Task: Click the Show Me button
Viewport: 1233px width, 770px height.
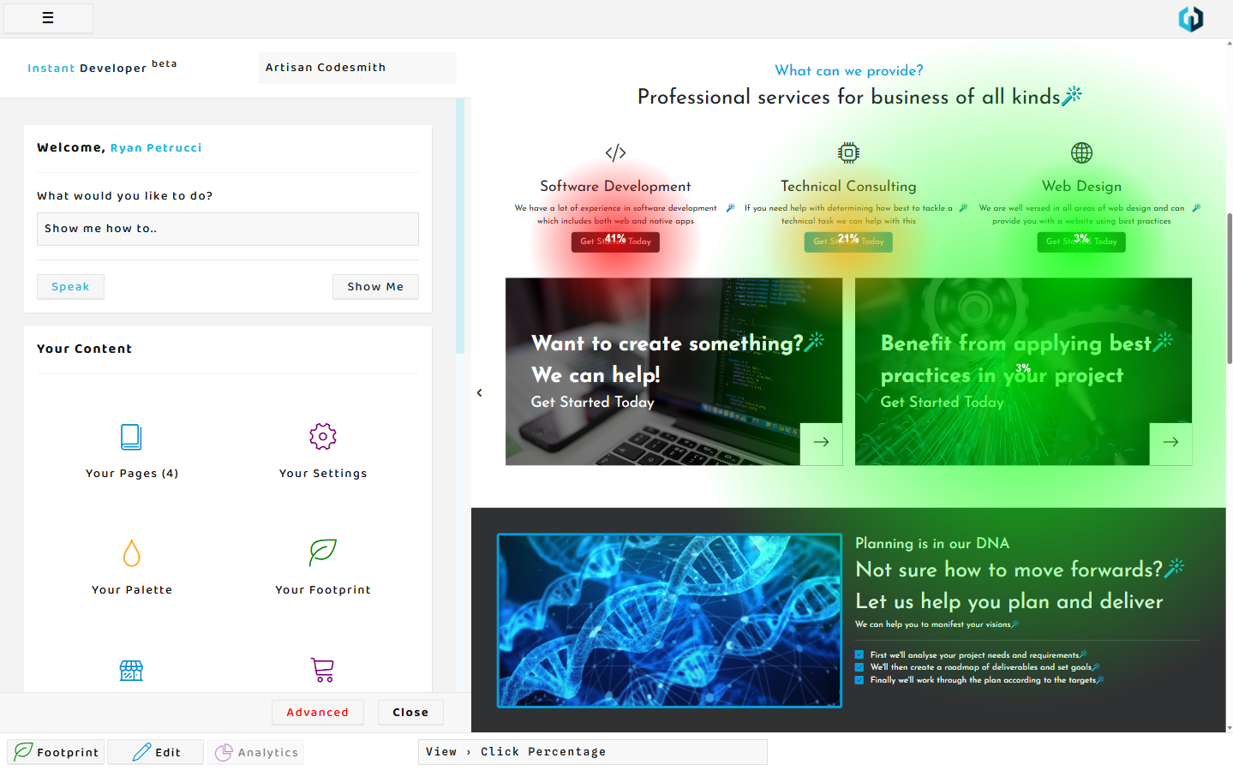Action: 375,287
